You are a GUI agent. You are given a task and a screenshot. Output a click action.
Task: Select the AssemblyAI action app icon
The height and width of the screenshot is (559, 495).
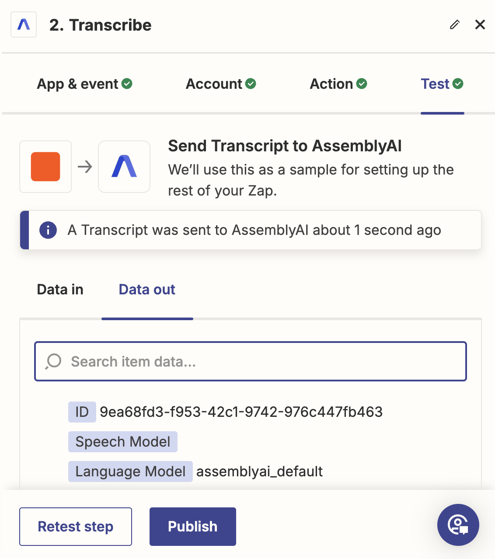124,167
